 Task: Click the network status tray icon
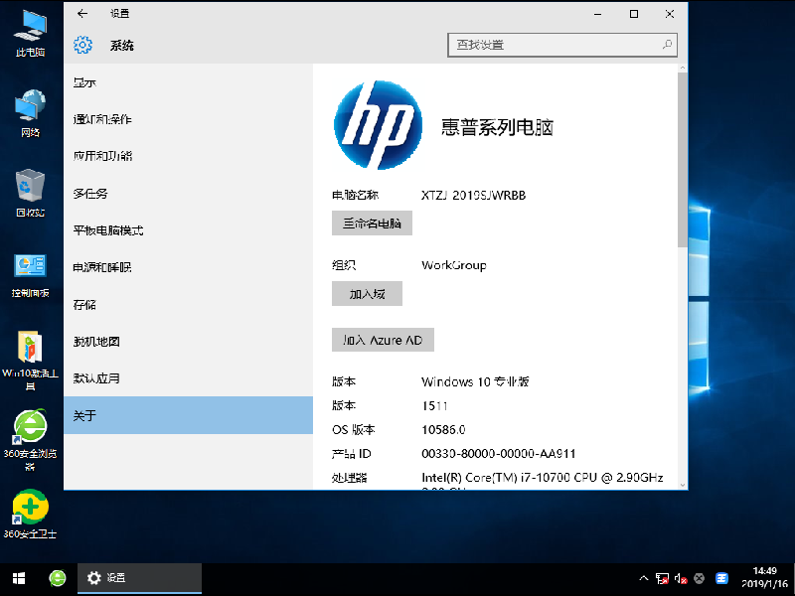click(661, 578)
